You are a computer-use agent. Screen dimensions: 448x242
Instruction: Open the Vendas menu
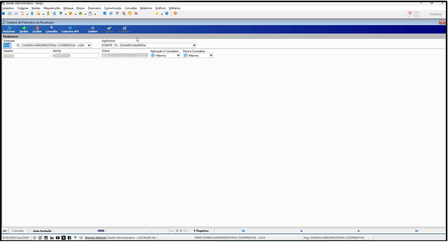click(36, 8)
